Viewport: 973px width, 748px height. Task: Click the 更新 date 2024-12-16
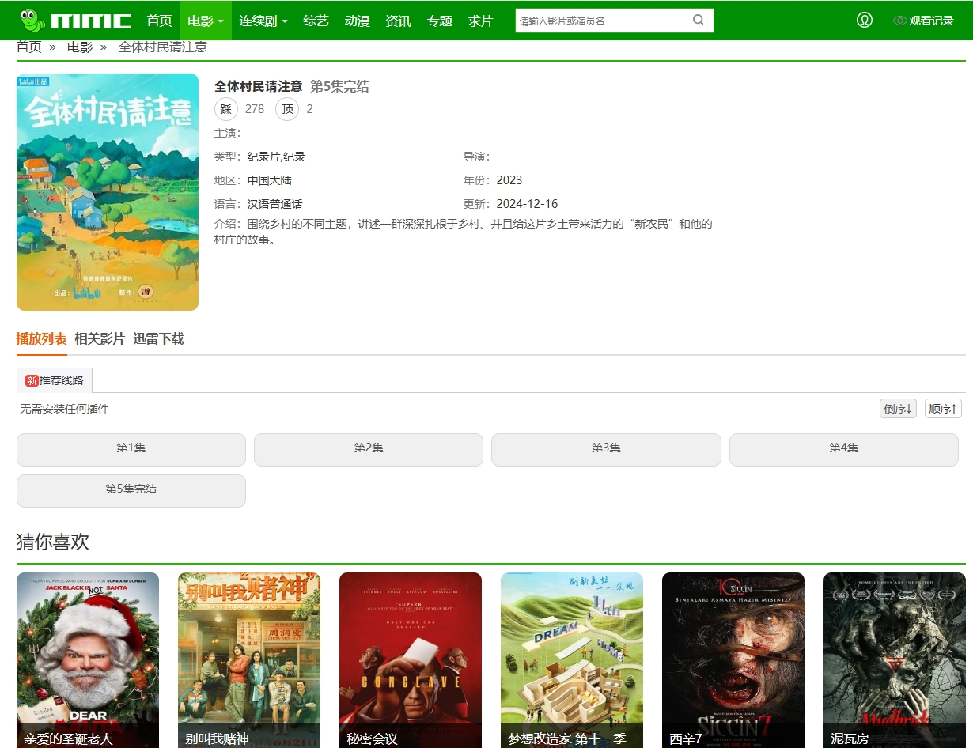pyautogui.click(x=527, y=204)
